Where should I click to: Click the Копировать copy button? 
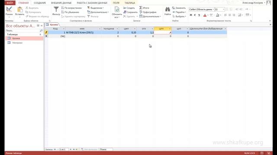click(33, 12)
